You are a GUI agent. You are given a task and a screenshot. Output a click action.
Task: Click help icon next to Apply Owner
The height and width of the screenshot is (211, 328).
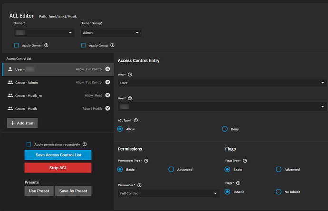[x=47, y=46]
